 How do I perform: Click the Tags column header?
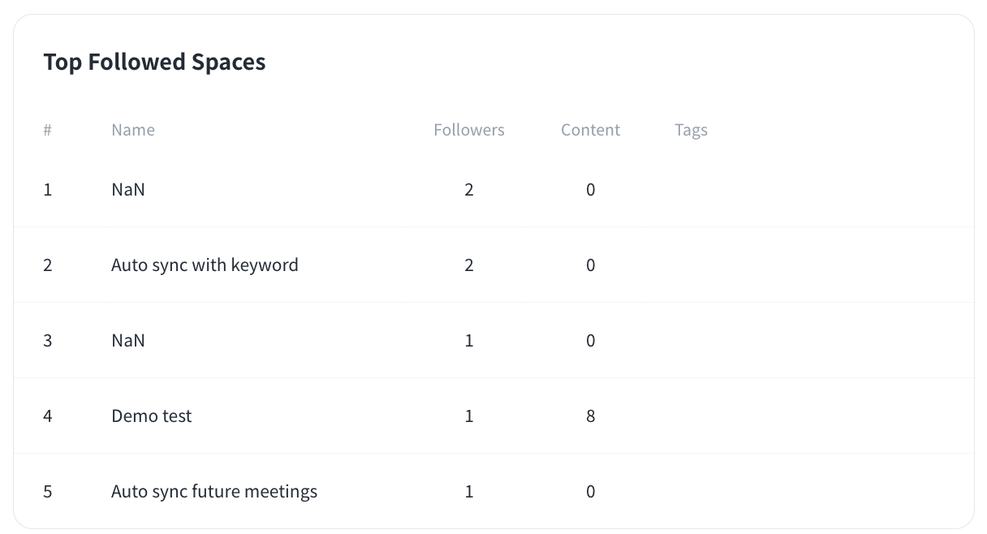(x=691, y=130)
